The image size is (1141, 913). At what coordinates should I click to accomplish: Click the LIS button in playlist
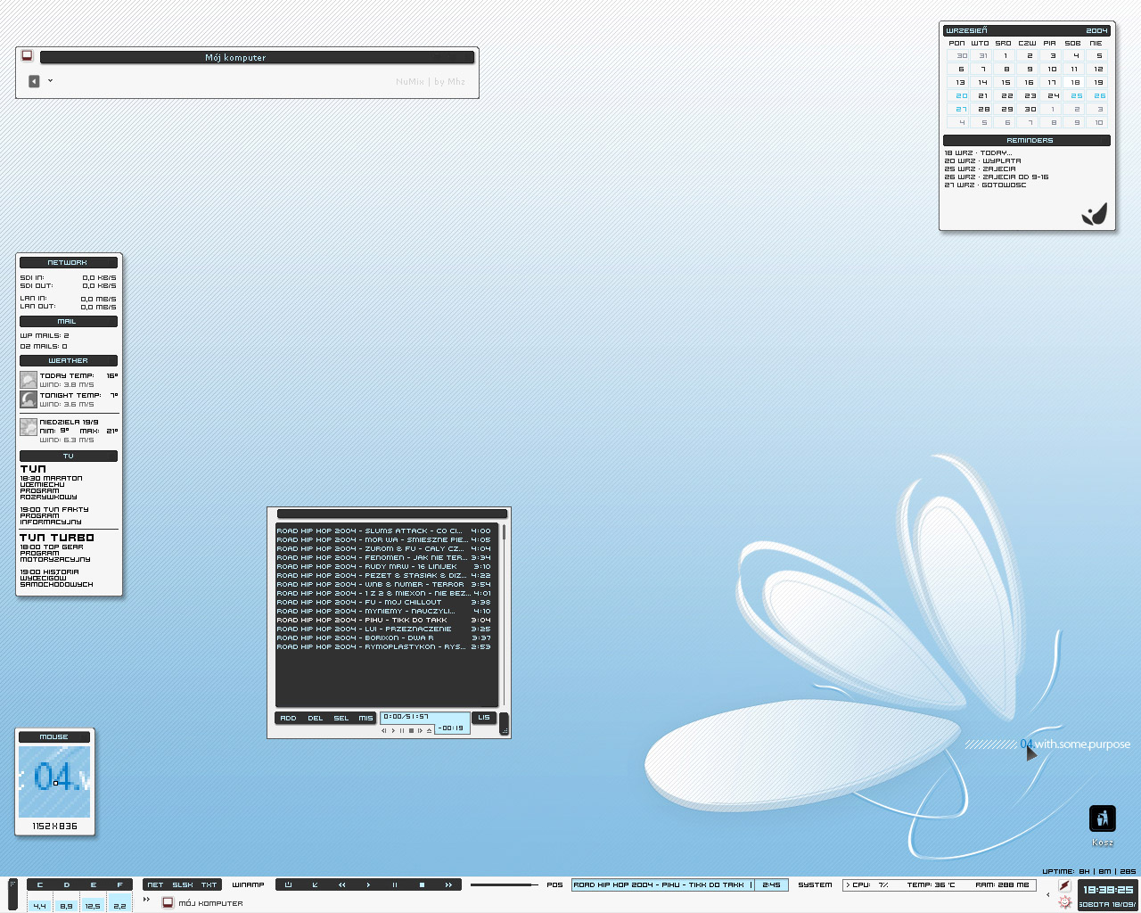pyautogui.click(x=484, y=717)
